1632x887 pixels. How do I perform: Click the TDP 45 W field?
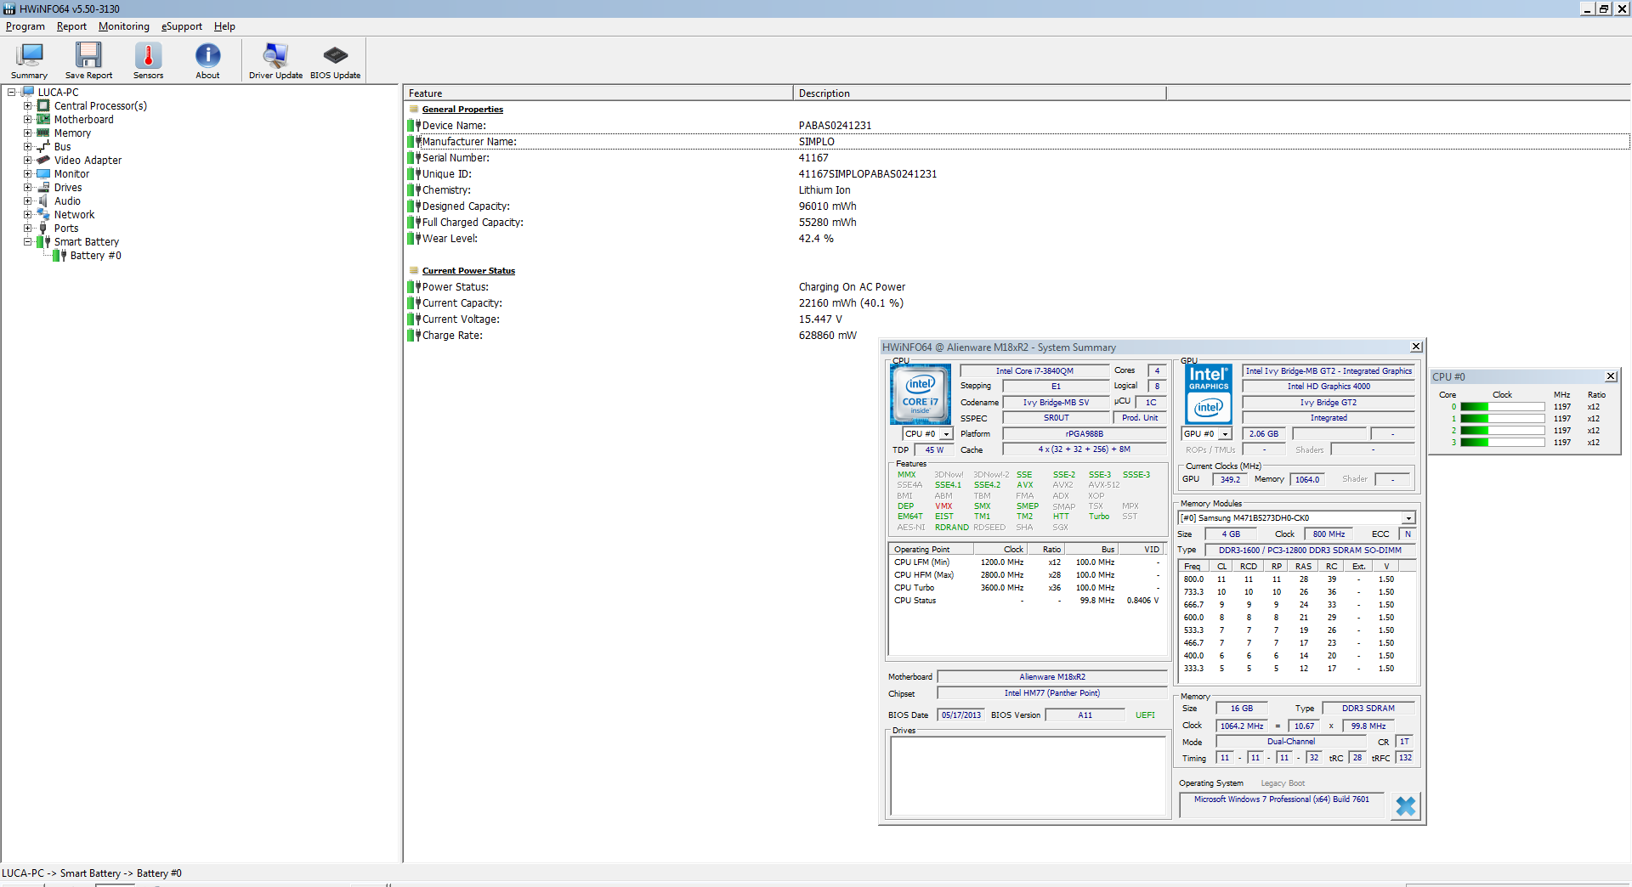pyautogui.click(x=934, y=450)
